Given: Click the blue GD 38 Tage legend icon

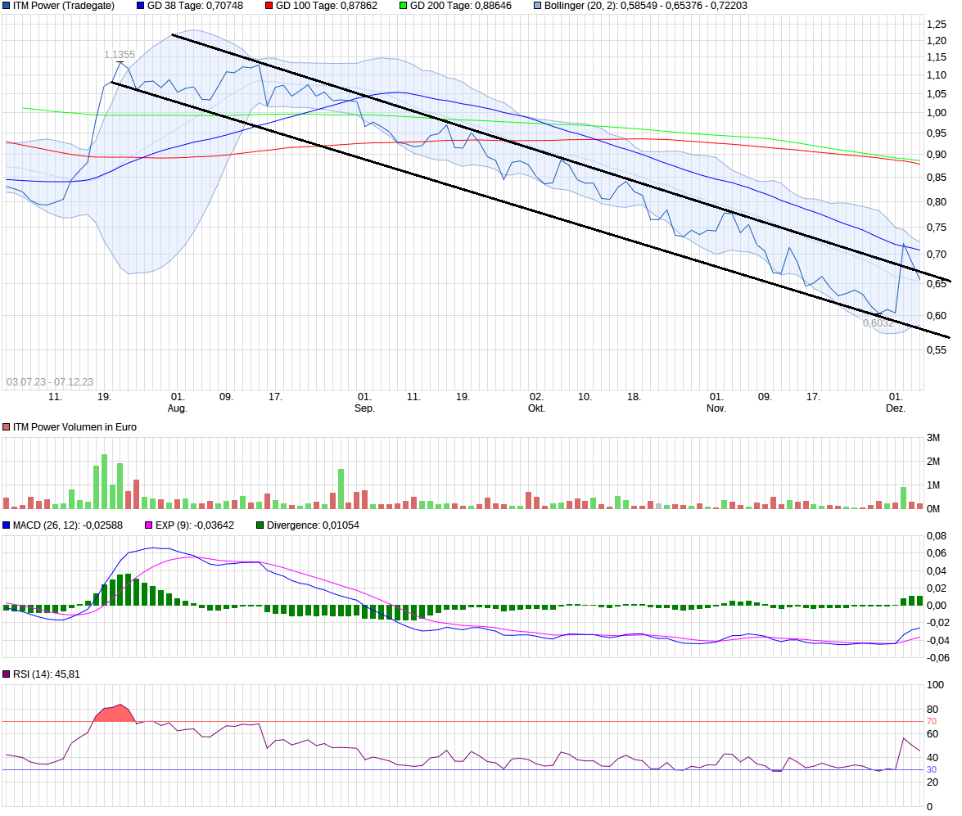Looking at the screenshot, I should pos(139,7).
